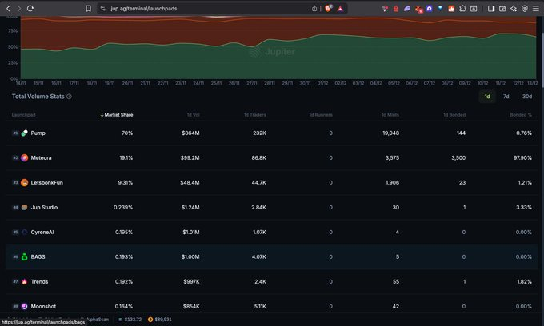Click the info icon beside Total Volume Stats
The width and height of the screenshot is (544, 326).
[69, 97]
